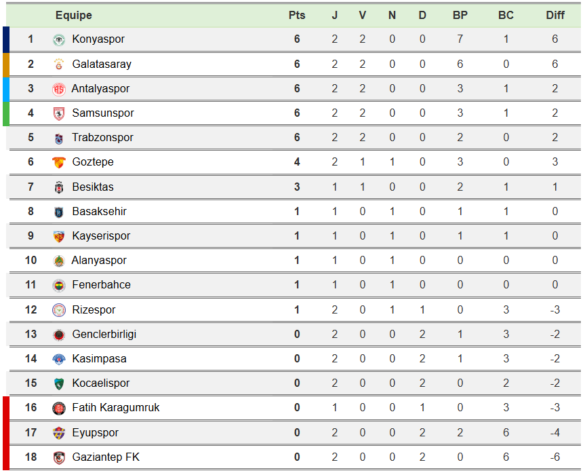Screen dimensions: 585x473
Task: Sort table by Pts column header
Action: coord(297,15)
